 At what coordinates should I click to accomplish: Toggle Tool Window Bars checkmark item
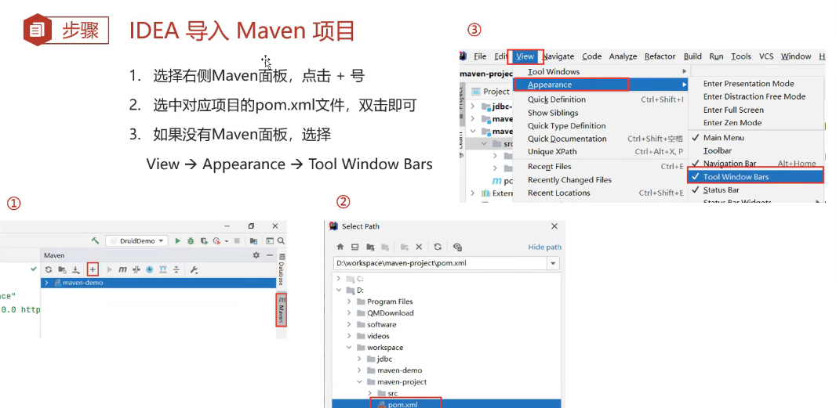pyautogui.click(x=757, y=177)
